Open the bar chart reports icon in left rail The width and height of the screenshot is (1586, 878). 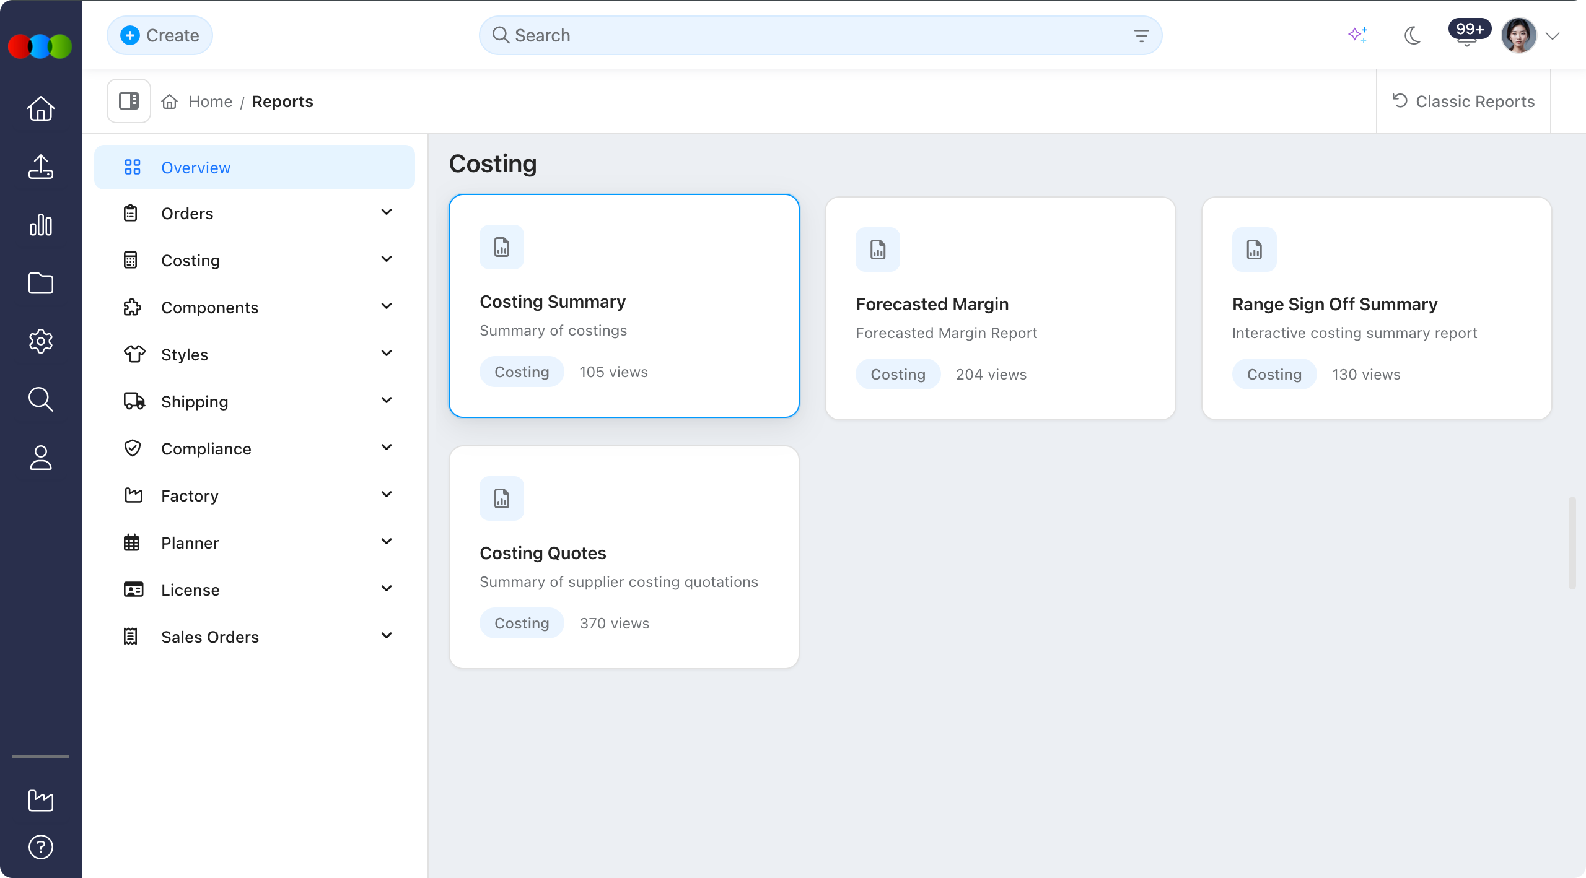coord(41,225)
